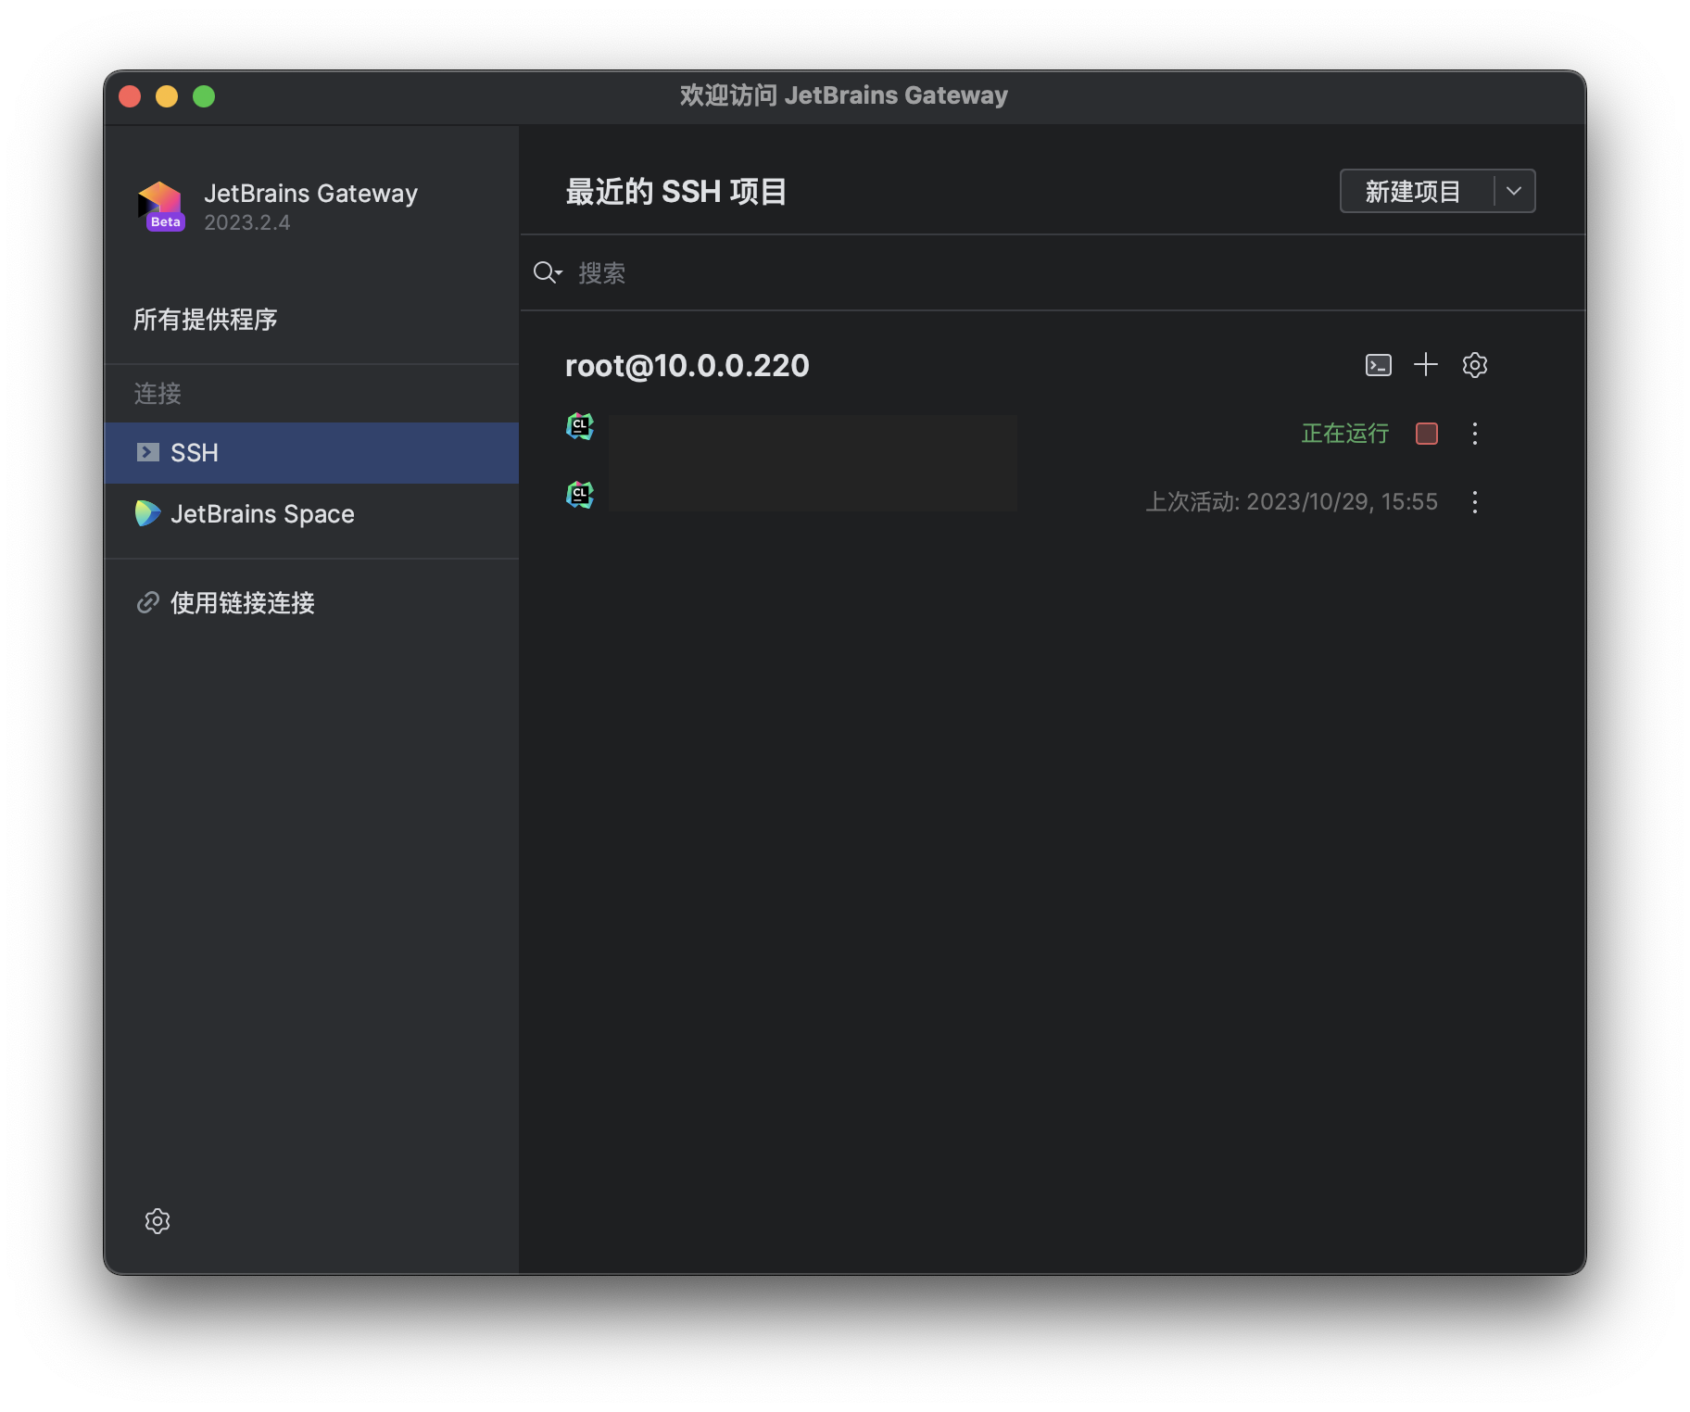Stop the running project with the red square

1426,434
